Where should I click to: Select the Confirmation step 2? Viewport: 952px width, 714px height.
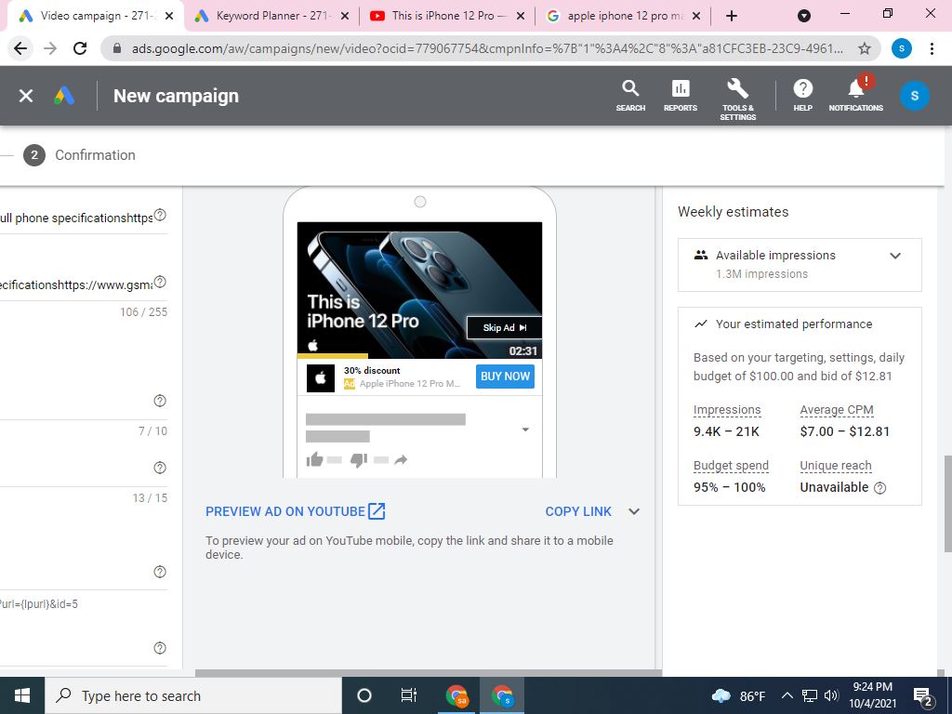(x=80, y=155)
